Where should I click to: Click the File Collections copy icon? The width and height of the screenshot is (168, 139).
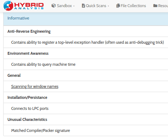pyautogui.click(x=118, y=6)
